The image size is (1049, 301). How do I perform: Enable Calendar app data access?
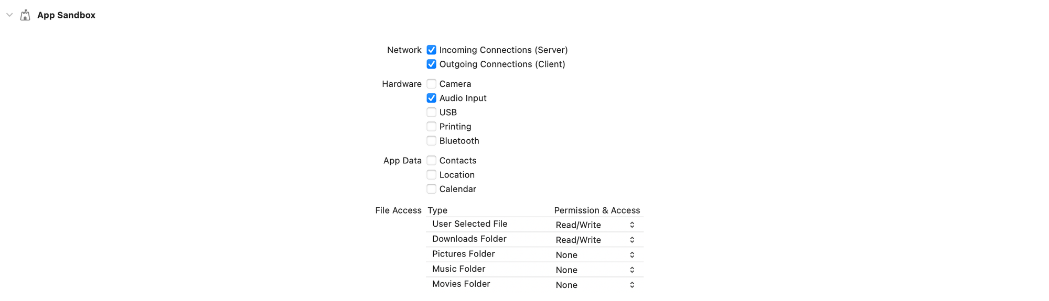point(431,188)
